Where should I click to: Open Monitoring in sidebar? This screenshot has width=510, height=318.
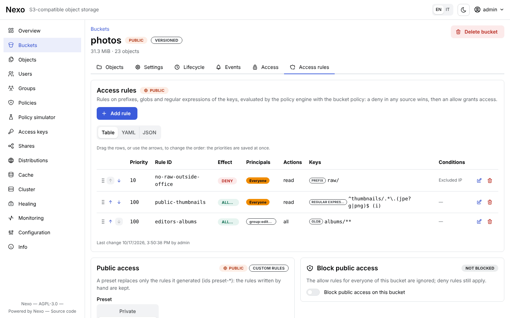click(42, 218)
